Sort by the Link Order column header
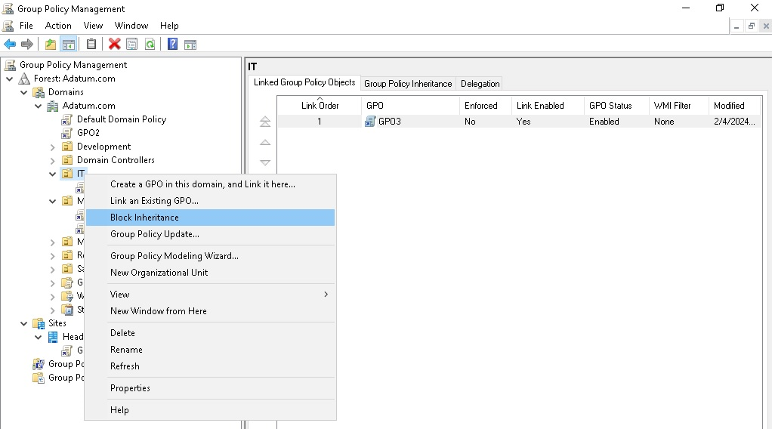772x429 pixels. tap(320, 106)
